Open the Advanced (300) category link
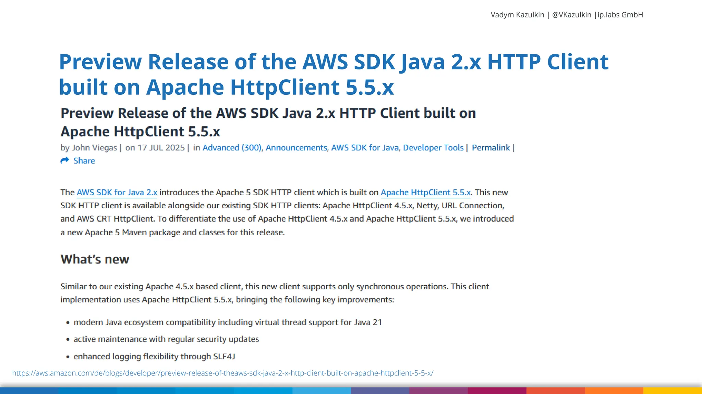The image size is (702, 394). (232, 148)
